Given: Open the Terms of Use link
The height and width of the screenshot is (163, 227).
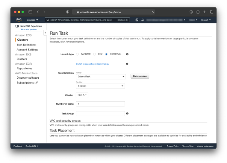Looking at the screenshot, I should point(188,146).
